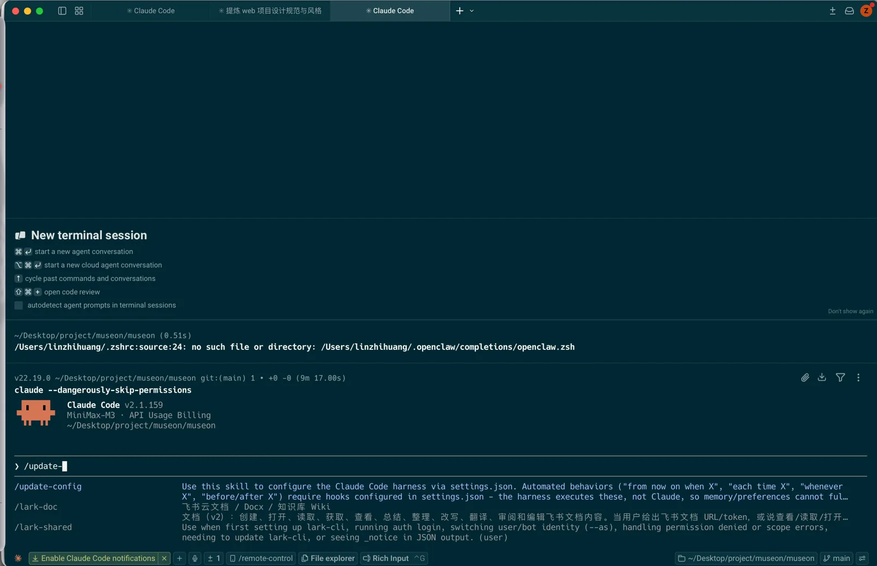
Task: Open the File explorer
Action: [328, 558]
